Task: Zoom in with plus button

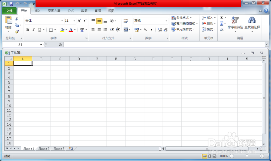Action: (262, 156)
